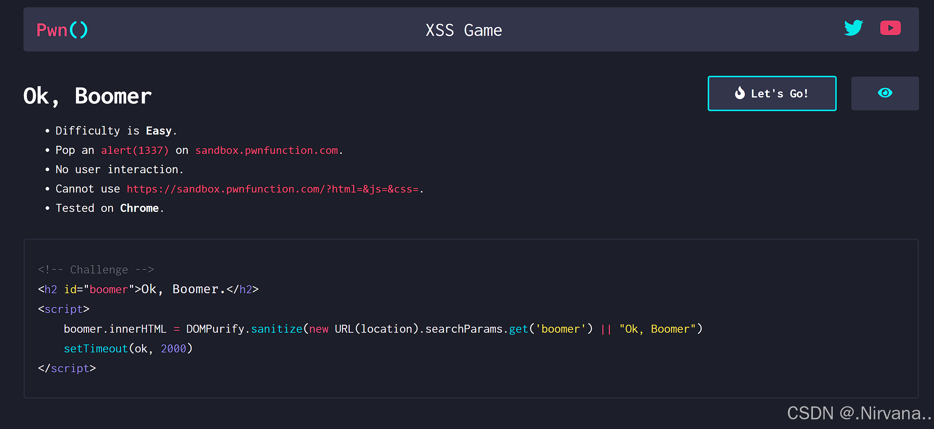
Task: Click the '<!-- Challenge -->' comment line
Action: (x=96, y=269)
